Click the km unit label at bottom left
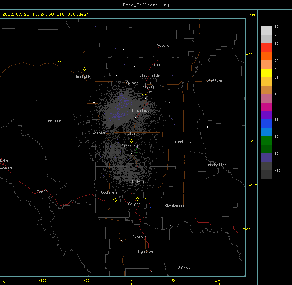 click(x=5, y=281)
